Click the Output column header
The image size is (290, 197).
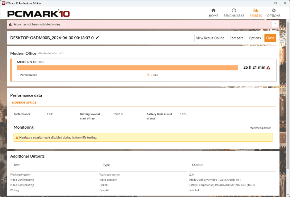coord(197,165)
